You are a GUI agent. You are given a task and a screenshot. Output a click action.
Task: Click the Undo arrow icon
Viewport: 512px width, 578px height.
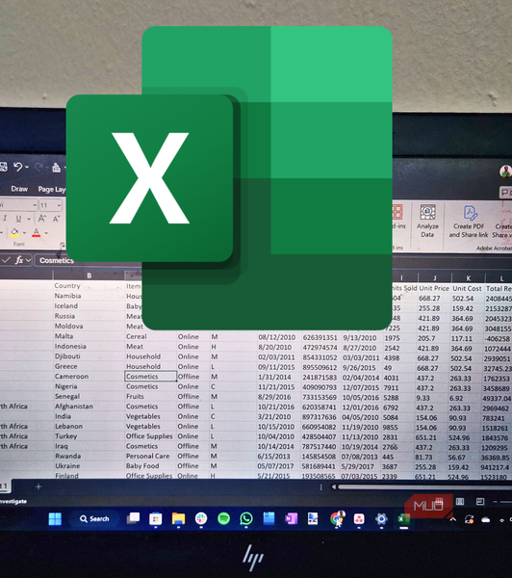pos(17,167)
